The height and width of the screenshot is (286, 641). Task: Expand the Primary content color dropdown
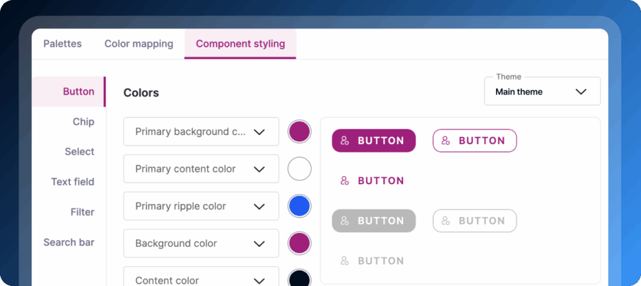pos(201,169)
